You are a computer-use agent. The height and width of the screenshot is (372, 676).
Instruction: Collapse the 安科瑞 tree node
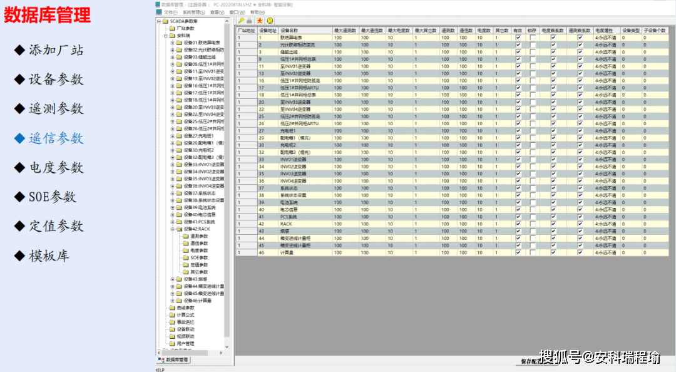166,36
